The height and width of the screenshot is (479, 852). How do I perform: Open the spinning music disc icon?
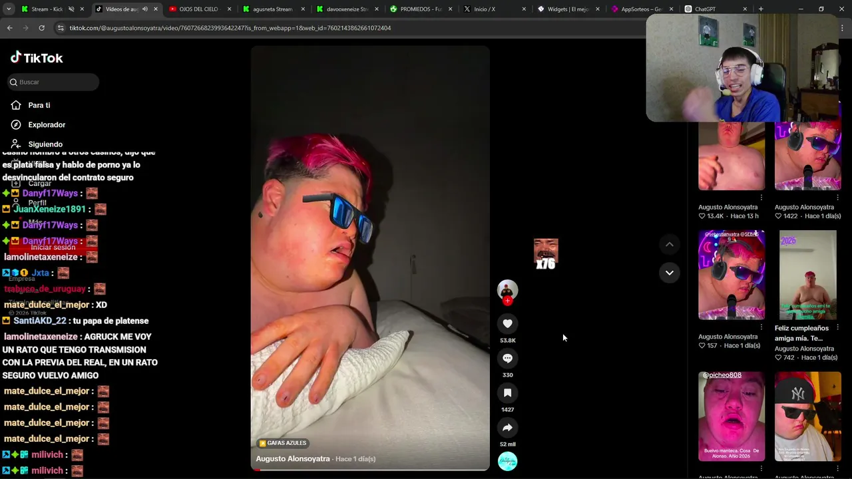pos(507,461)
